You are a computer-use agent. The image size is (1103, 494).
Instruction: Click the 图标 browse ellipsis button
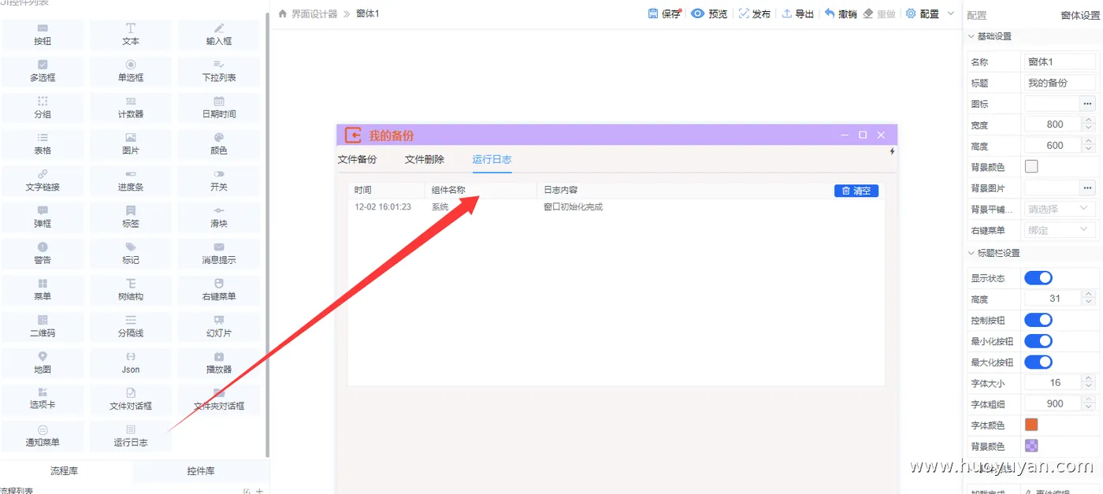point(1087,103)
